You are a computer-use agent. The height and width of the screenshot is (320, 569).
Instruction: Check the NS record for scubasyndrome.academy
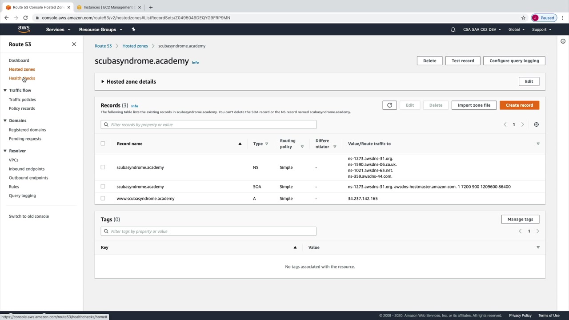point(103,168)
